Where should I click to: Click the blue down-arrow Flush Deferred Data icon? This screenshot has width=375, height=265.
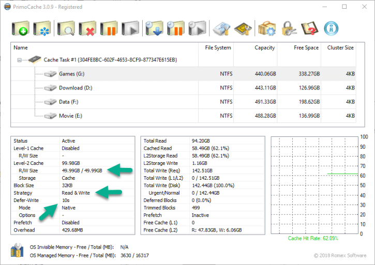(x=154, y=28)
